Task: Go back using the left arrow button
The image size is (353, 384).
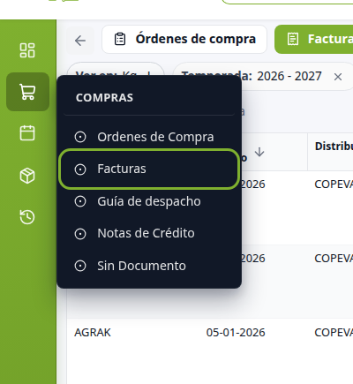Action: coord(80,41)
